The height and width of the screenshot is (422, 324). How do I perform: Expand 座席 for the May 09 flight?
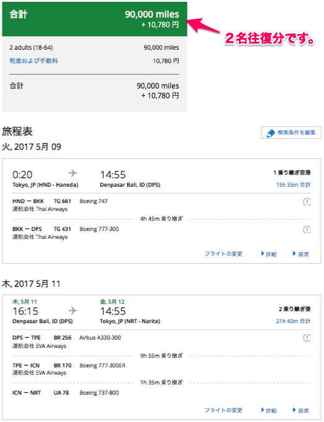pyautogui.click(x=301, y=254)
